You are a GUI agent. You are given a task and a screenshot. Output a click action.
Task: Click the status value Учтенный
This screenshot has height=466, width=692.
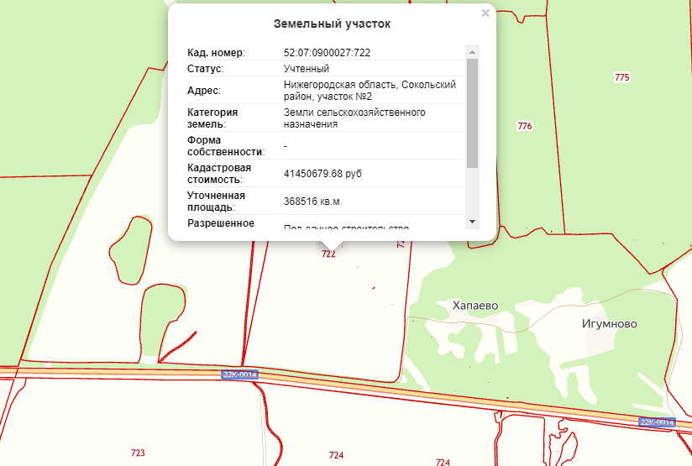(x=307, y=69)
